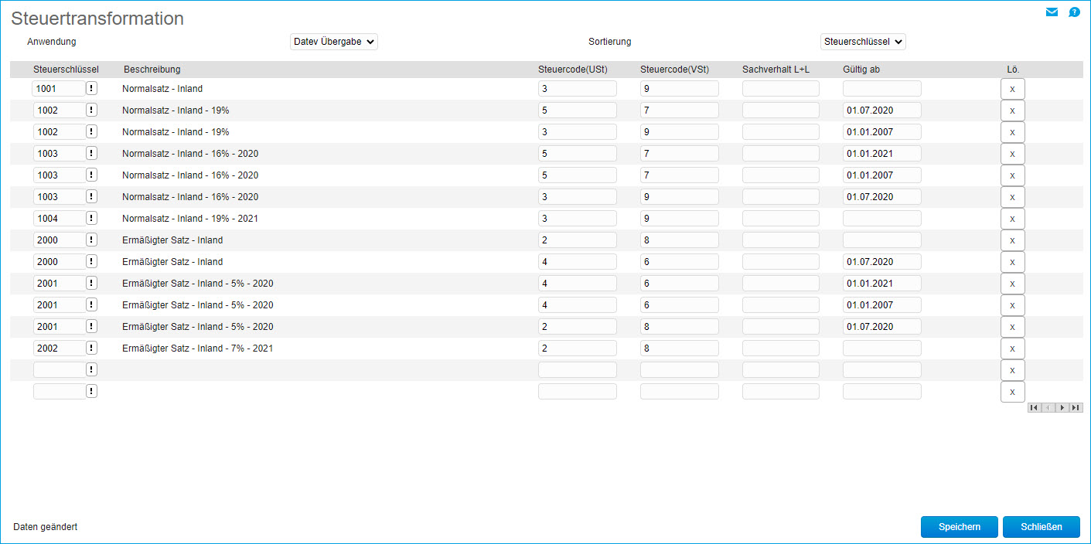This screenshot has width=1091, height=544.
Task: Click the exclamation button beside Steuerschlüssel 1004
Action: click(x=91, y=219)
